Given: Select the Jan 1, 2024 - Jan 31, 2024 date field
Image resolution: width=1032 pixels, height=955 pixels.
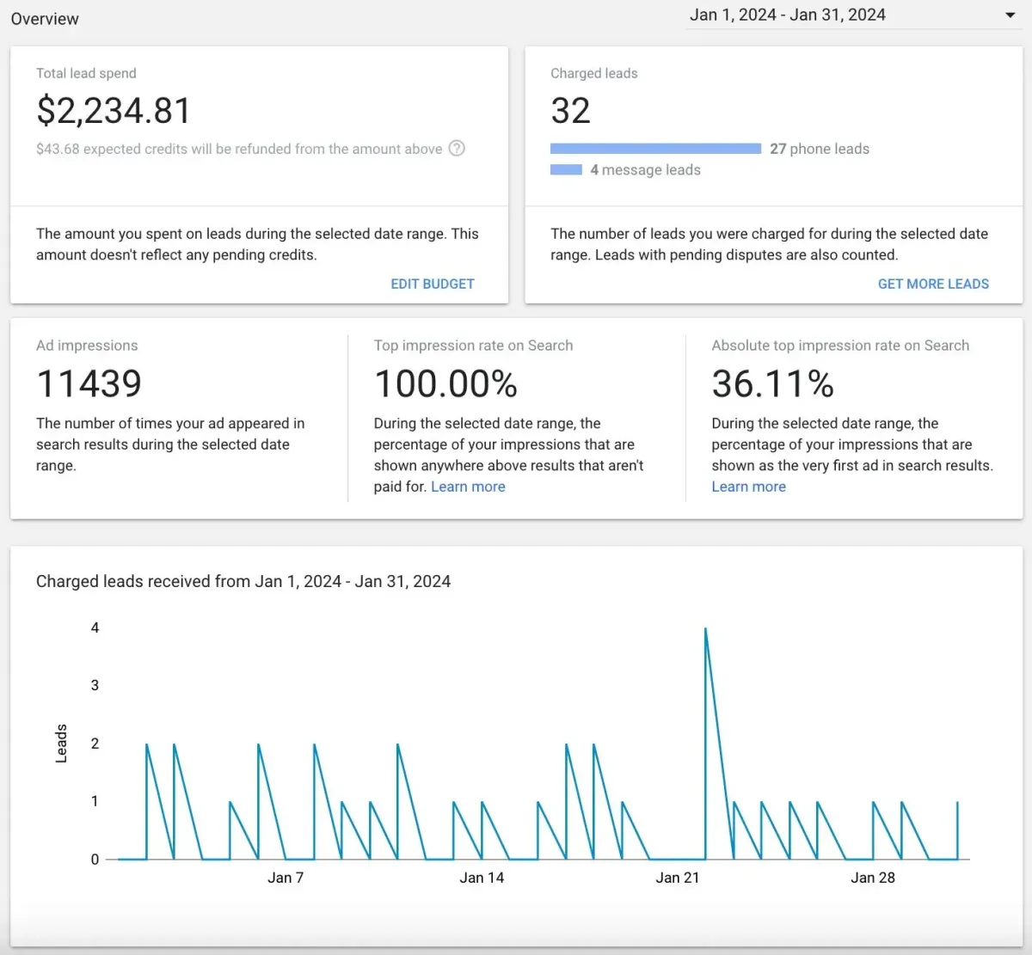Looking at the screenshot, I should pyautogui.click(x=853, y=15).
